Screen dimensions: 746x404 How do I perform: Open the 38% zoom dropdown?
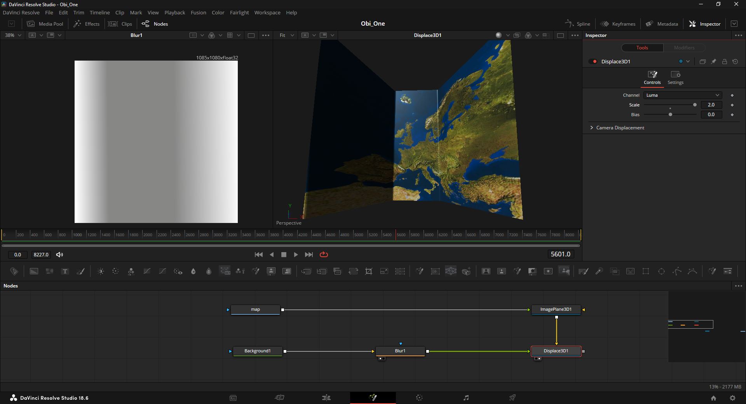coord(13,35)
